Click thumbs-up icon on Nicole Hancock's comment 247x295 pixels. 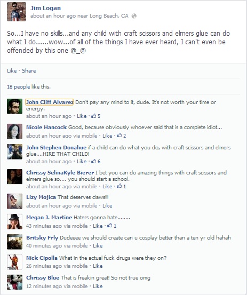coord(119,135)
